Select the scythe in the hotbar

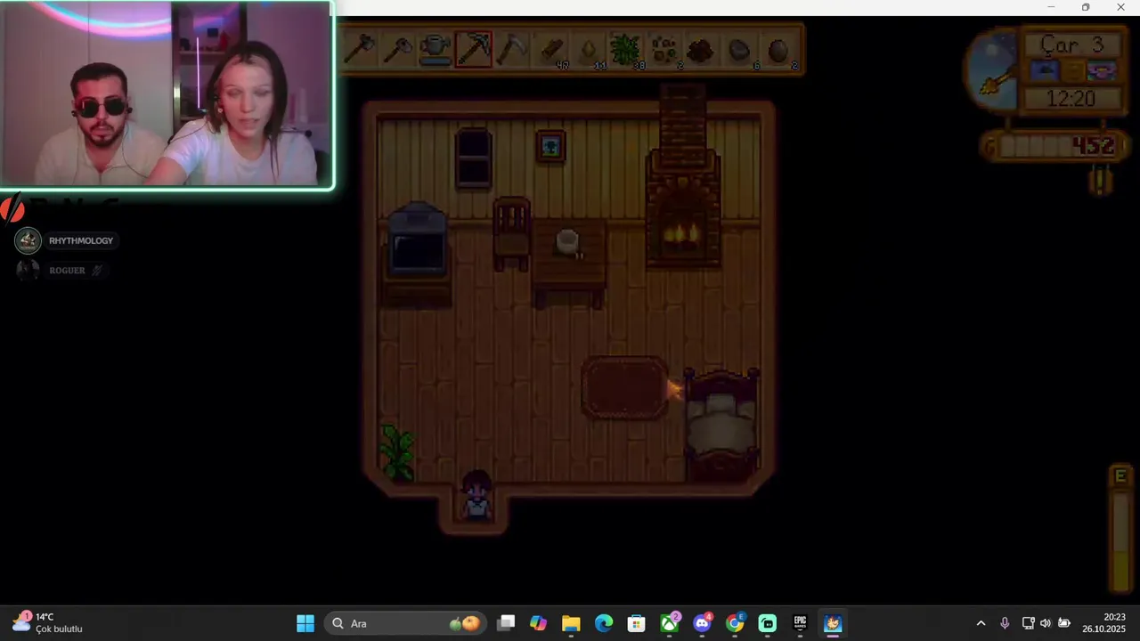click(x=512, y=49)
